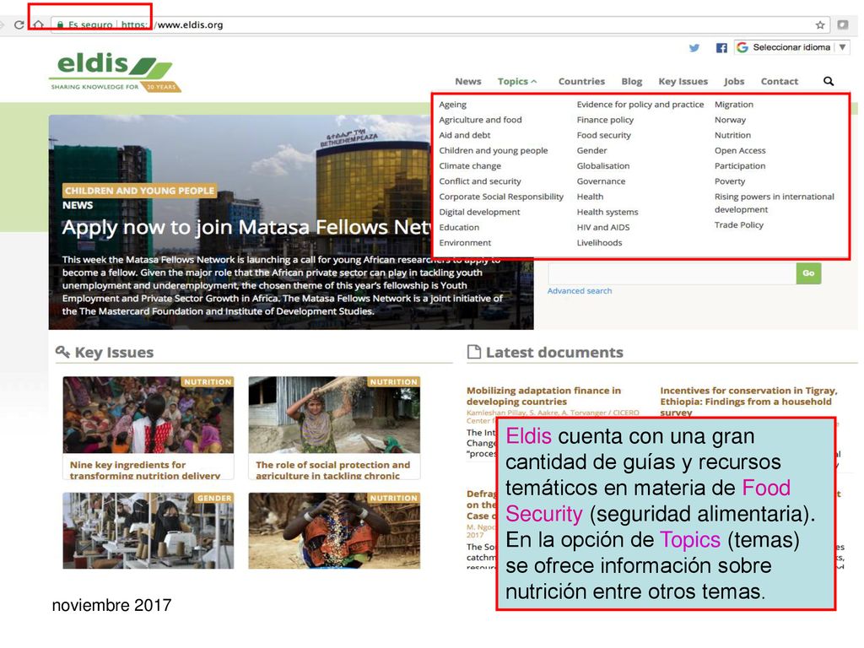Screen dimensions: 864x648
Task: Open the Food security topic
Action: (x=603, y=136)
